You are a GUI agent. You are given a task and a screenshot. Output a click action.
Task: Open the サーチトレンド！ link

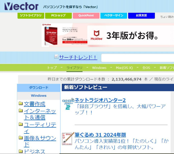tap(78, 57)
